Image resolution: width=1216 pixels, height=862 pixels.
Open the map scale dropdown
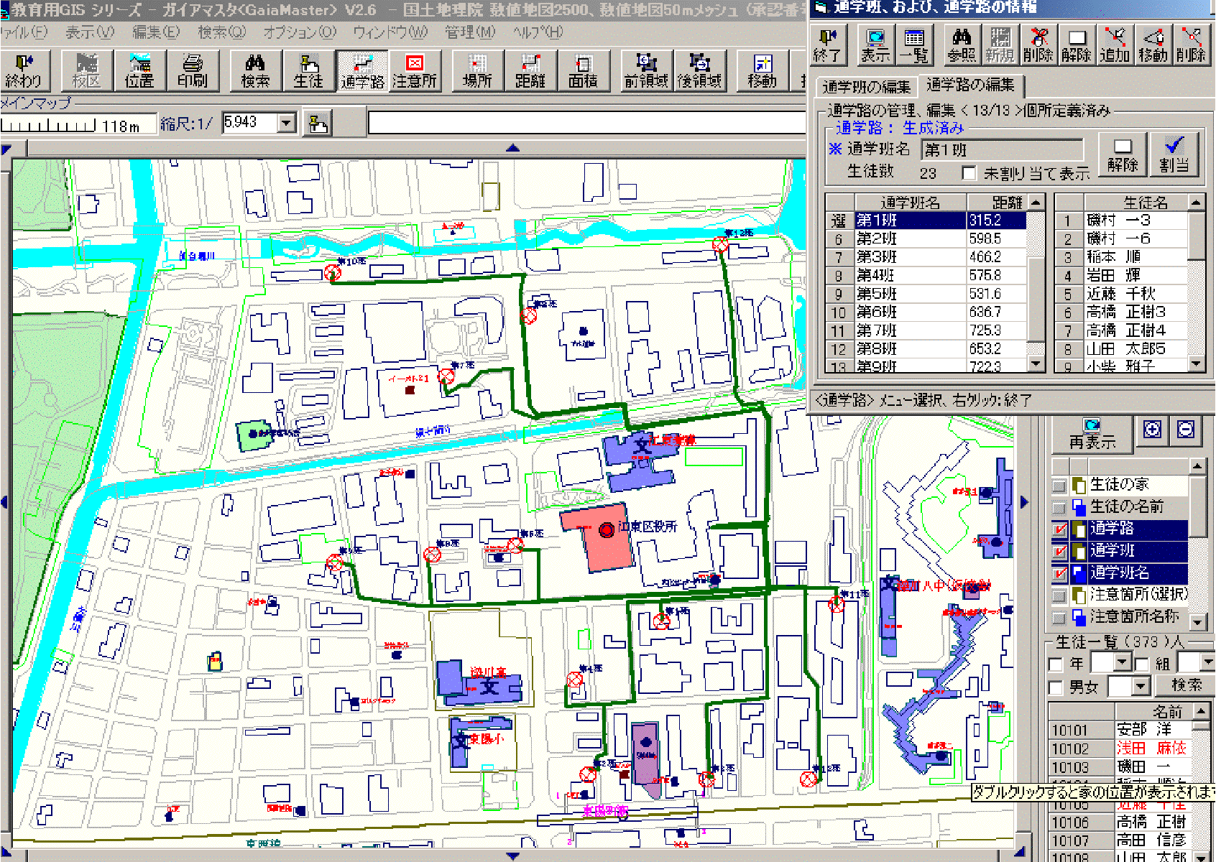pos(286,123)
